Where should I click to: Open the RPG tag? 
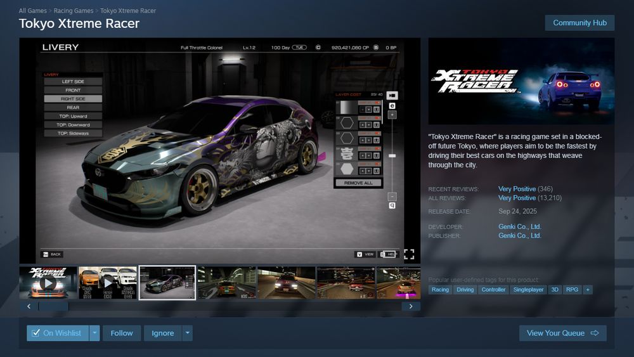[x=572, y=290]
